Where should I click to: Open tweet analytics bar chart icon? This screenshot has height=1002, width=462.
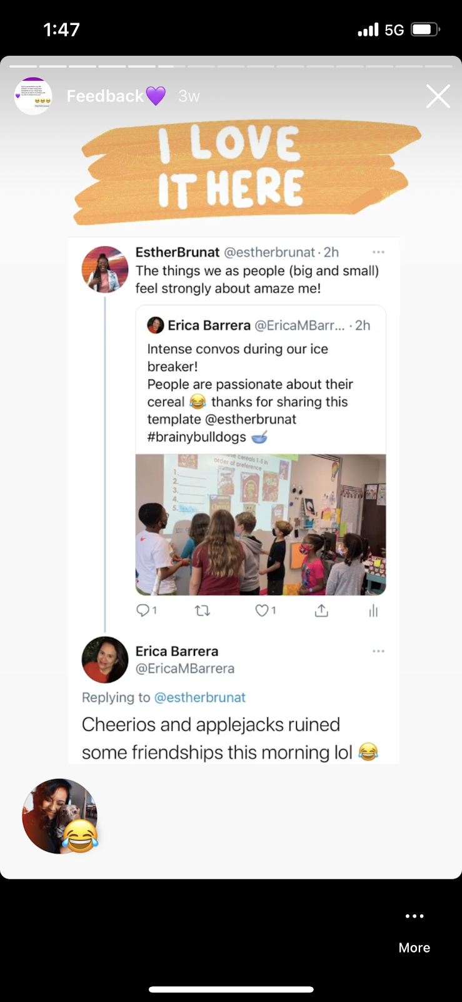pyautogui.click(x=373, y=611)
